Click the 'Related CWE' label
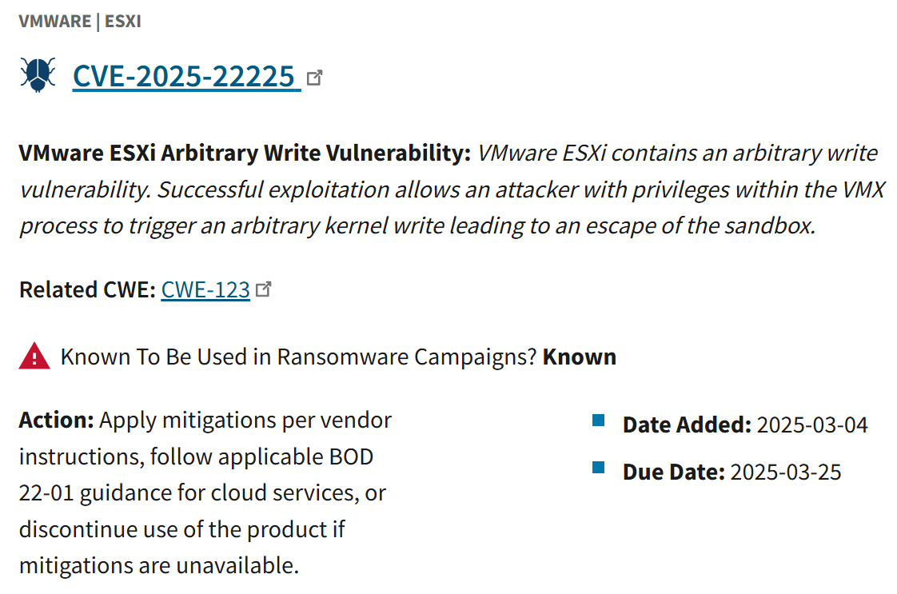This screenshot has width=897, height=594. (87, 289)
